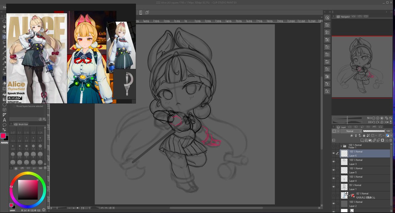Select brush size 0.25 preset
The image size is (395, 213).
point(40,131)
